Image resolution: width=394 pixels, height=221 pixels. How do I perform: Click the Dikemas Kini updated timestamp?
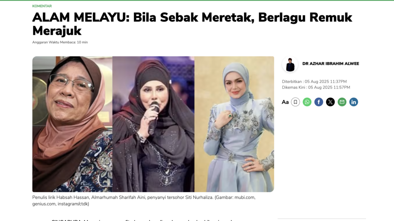coord(316,87)
